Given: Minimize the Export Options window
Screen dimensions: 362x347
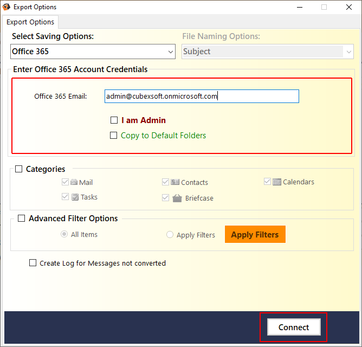Looking at the screenshot, I should pyautogui.click(x=300, y=7).
